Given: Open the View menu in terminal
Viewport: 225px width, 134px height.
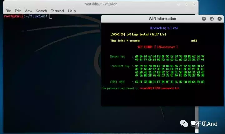Looking at the screenshot, I should click(x=28, y=11).
